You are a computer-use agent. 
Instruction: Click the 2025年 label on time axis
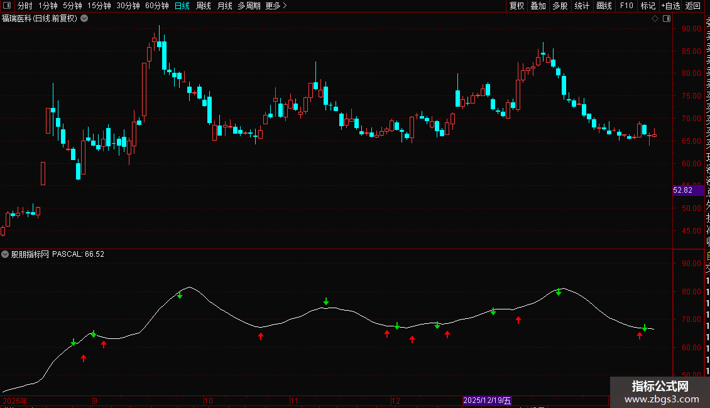(x=15, y=400)
